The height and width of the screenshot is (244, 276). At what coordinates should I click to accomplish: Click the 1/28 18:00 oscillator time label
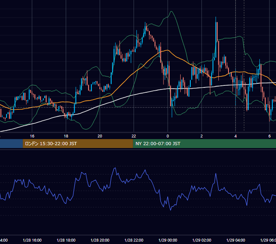[66, 240]
